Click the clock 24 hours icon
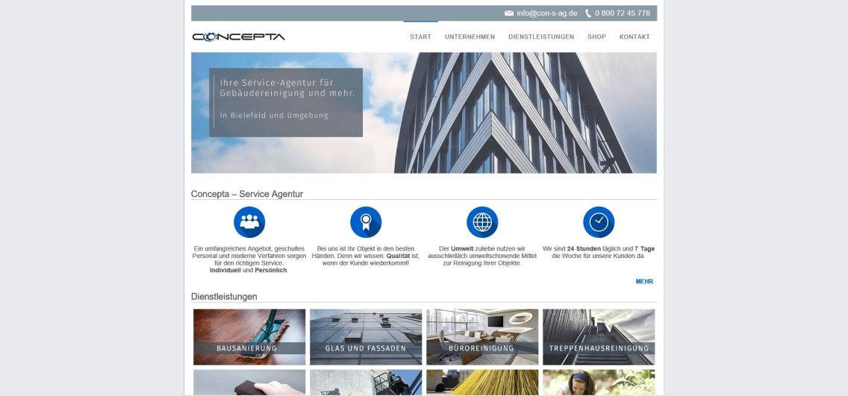This screenshot has height=396, width=848. [599, 222]
